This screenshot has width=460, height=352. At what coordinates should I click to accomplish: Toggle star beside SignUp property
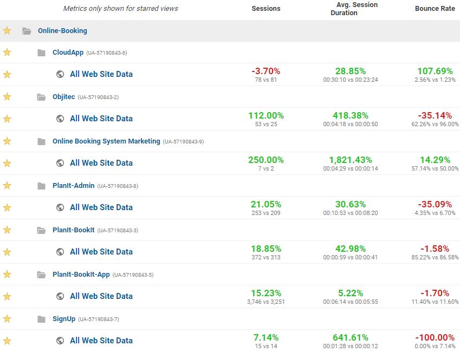[7, 319]
